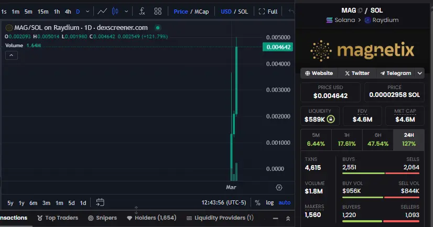Switch to Transactions tab
The width and height of the screenshot is (433, 227).
(x=14, y=218)
